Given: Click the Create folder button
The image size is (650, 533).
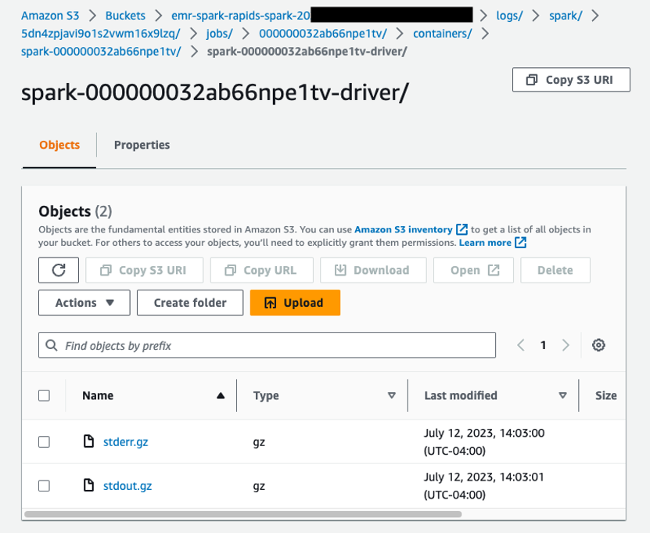Looking at the screenshot, I should click(189, 302).
